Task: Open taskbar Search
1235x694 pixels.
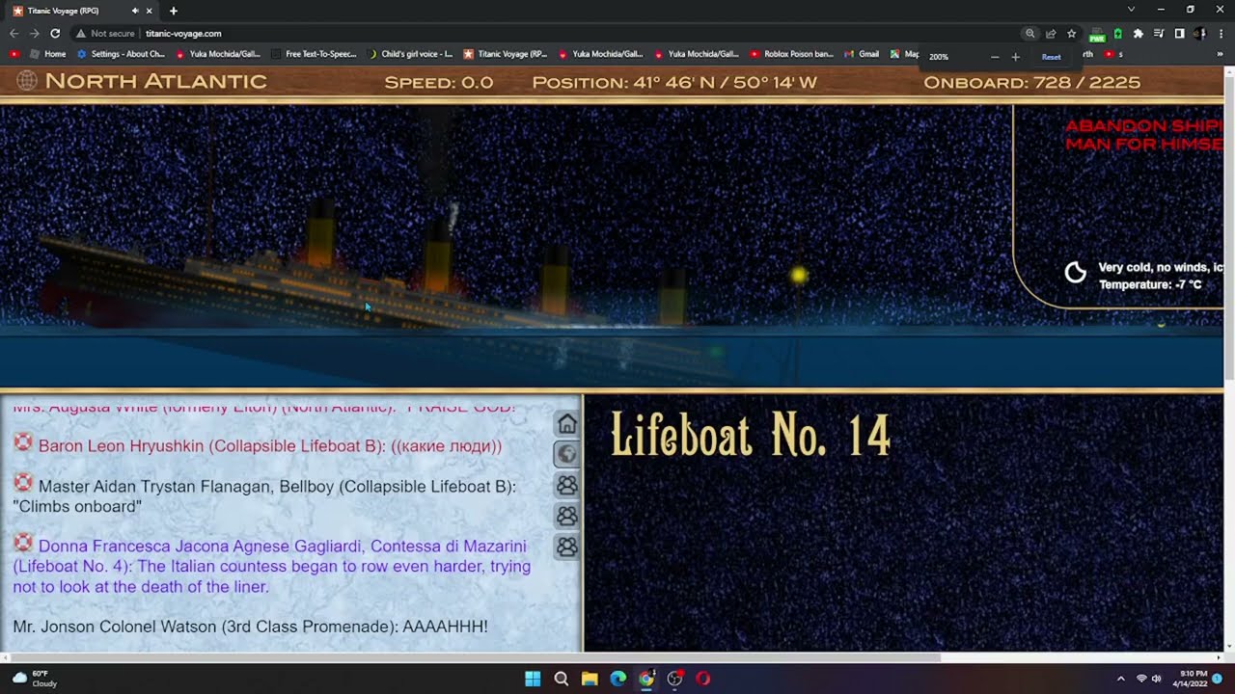Action: tap(561, 679)
